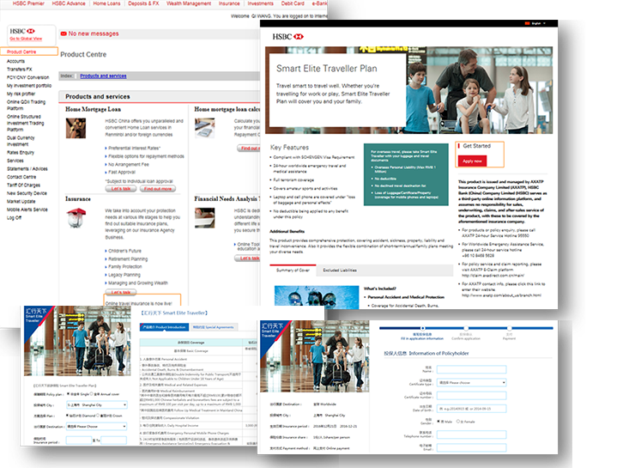Open Product Centre in the left sidebar
This screenshot has height=468, width=623.
point(21,52)
